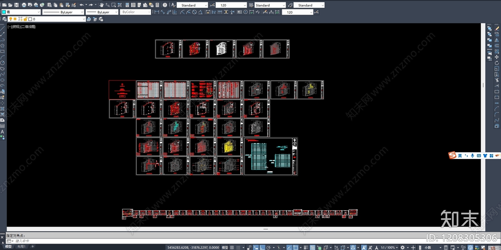Viewport: 501px width, 250px height.
Task: Open the dimension style 120 dropdown
Action: [x=231, y=5]
